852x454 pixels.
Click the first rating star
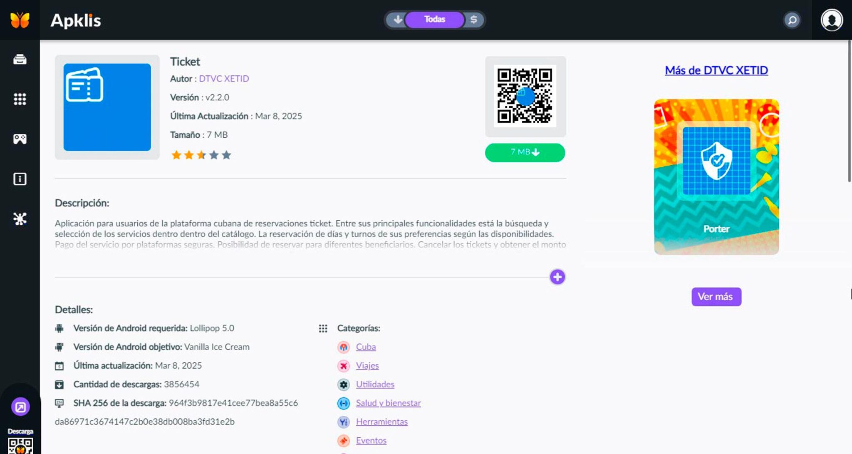click(x=176, y=155)
